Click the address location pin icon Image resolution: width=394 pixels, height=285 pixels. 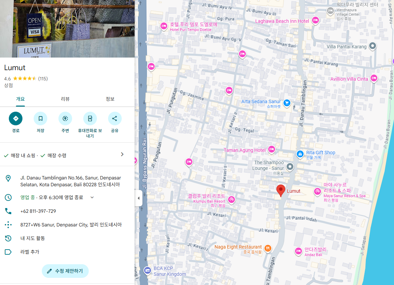click(8, 178)
